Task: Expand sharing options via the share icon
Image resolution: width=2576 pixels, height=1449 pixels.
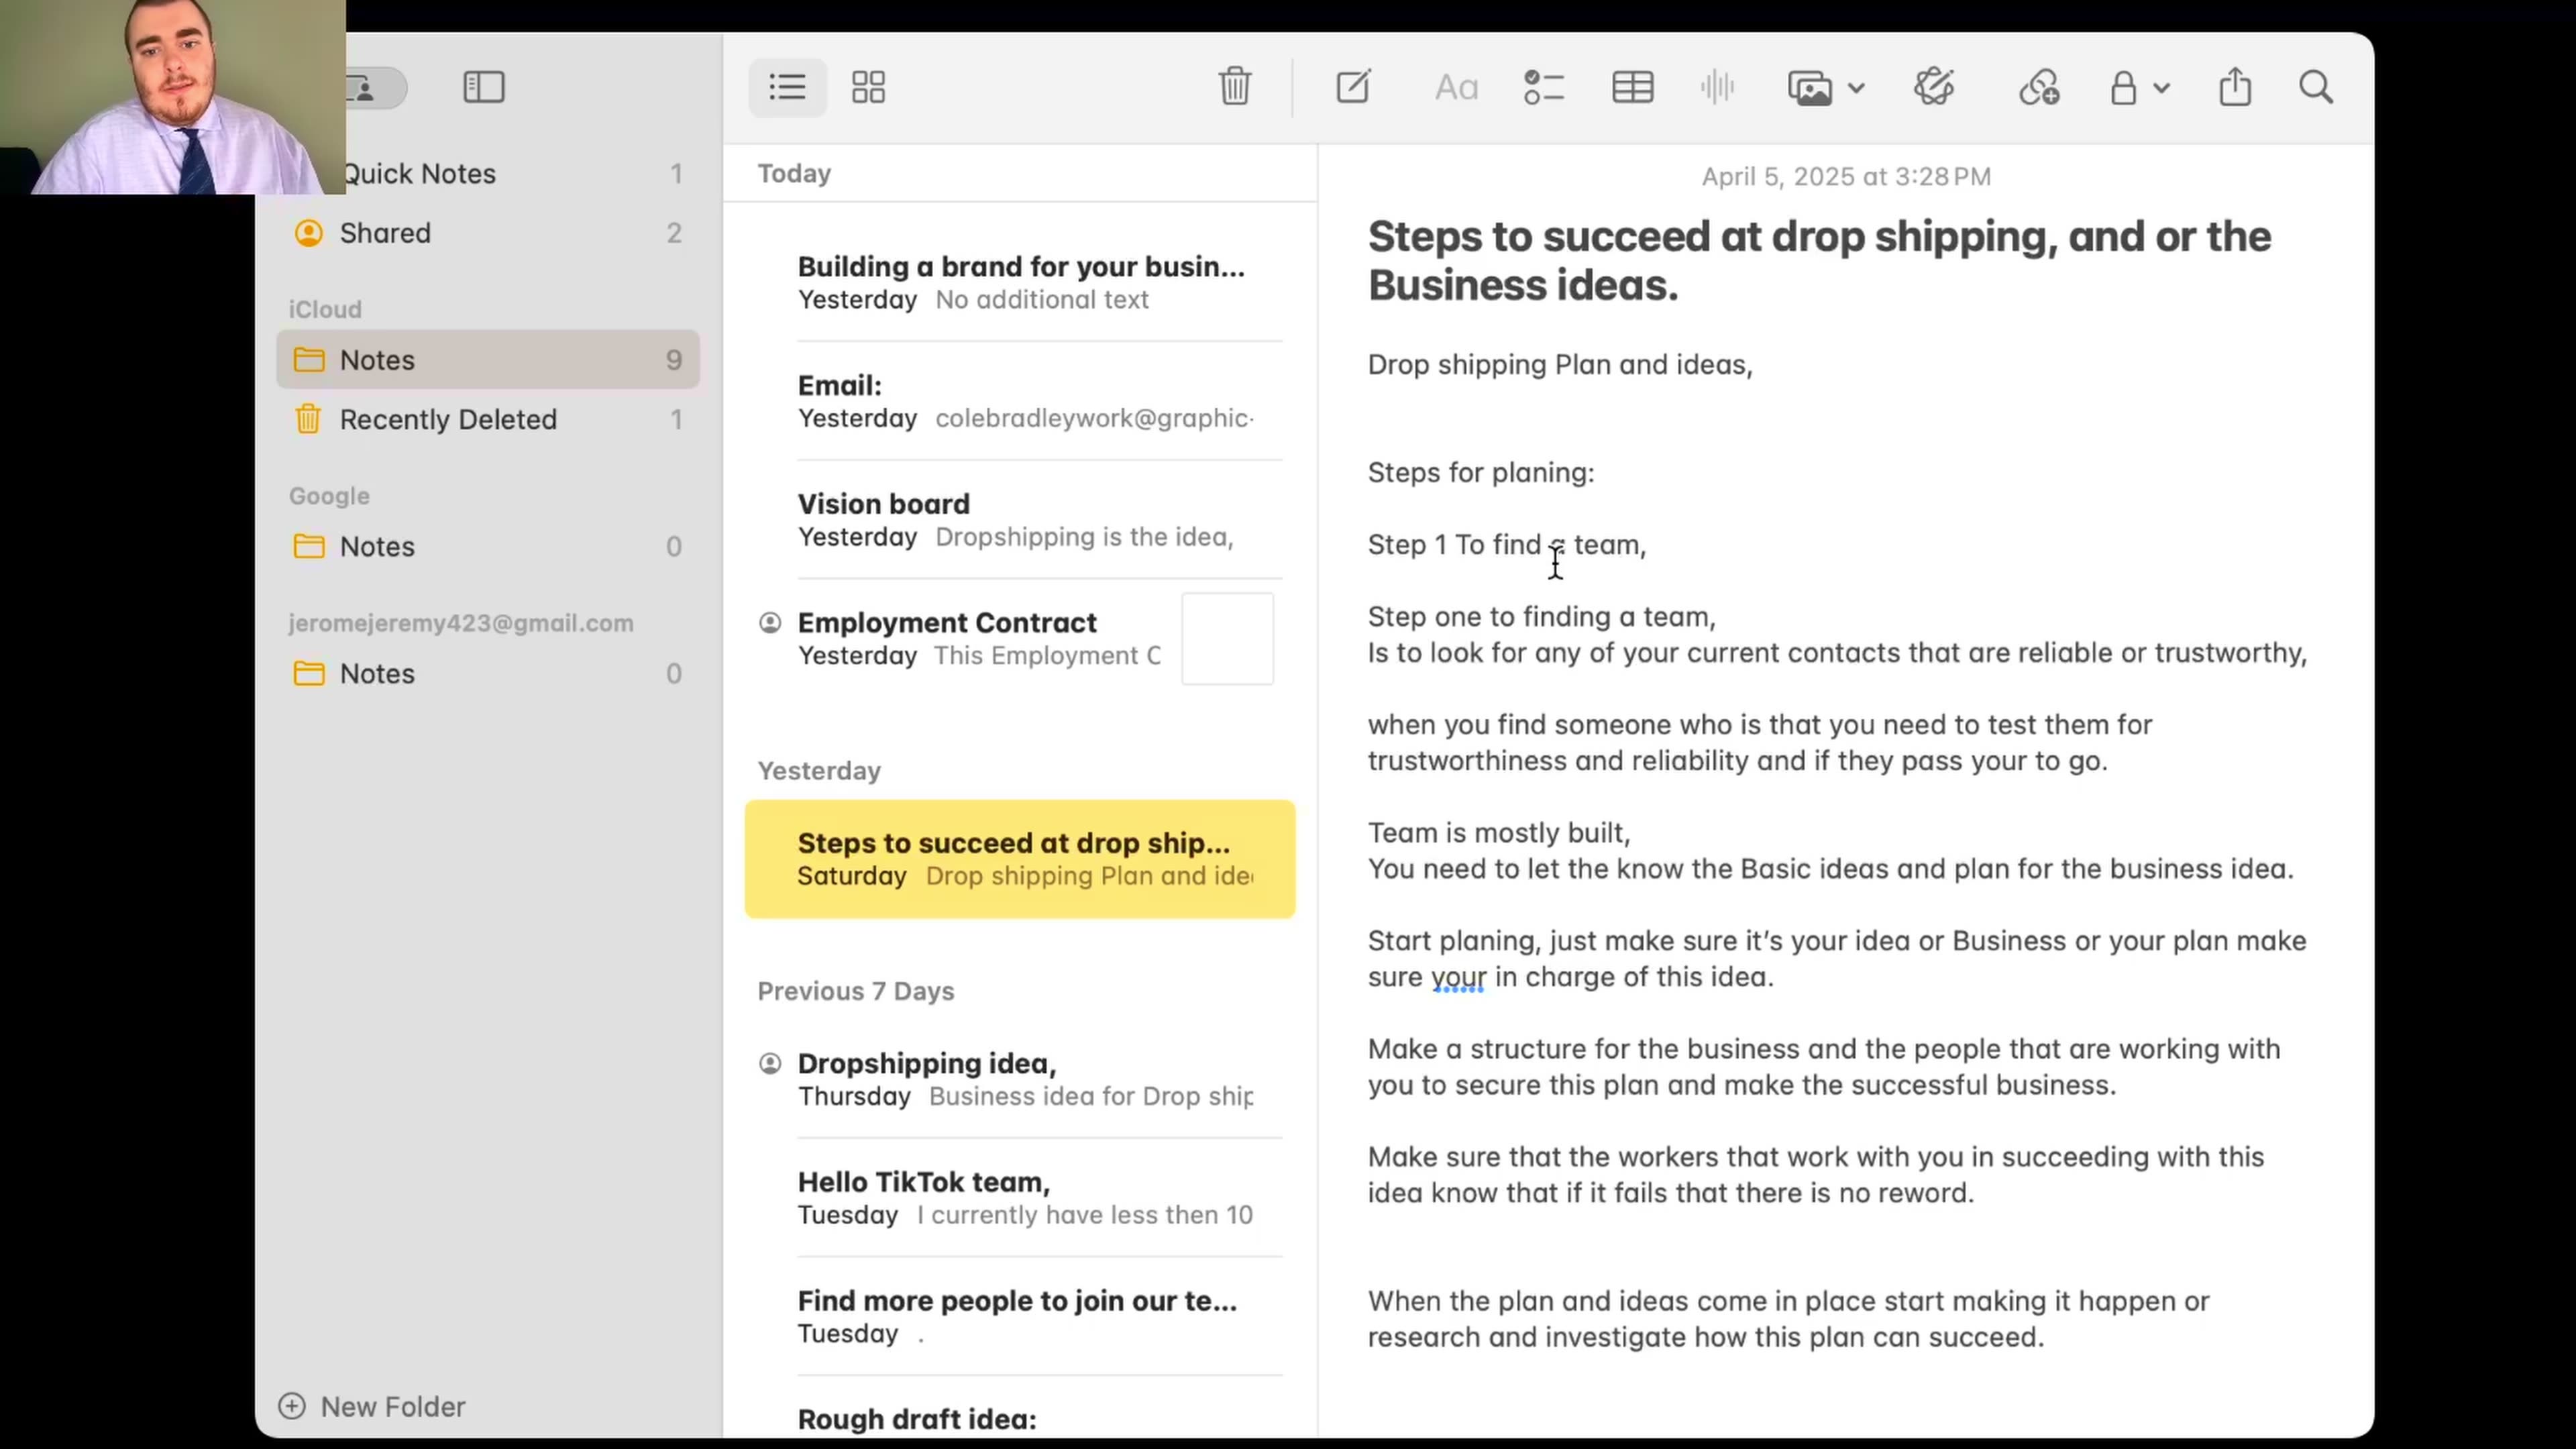Action: coord(2235,87)
